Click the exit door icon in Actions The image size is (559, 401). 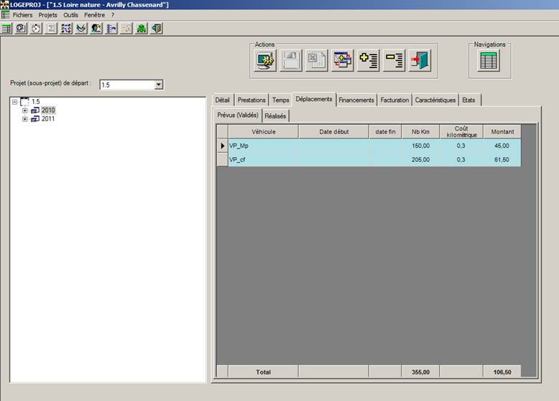[420, 61]
